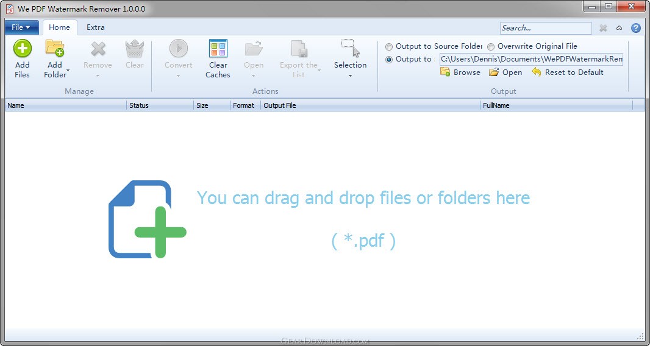Switch to the Home tab
The height and width of the screenshot is (346, 650).
tap(59, 27)
